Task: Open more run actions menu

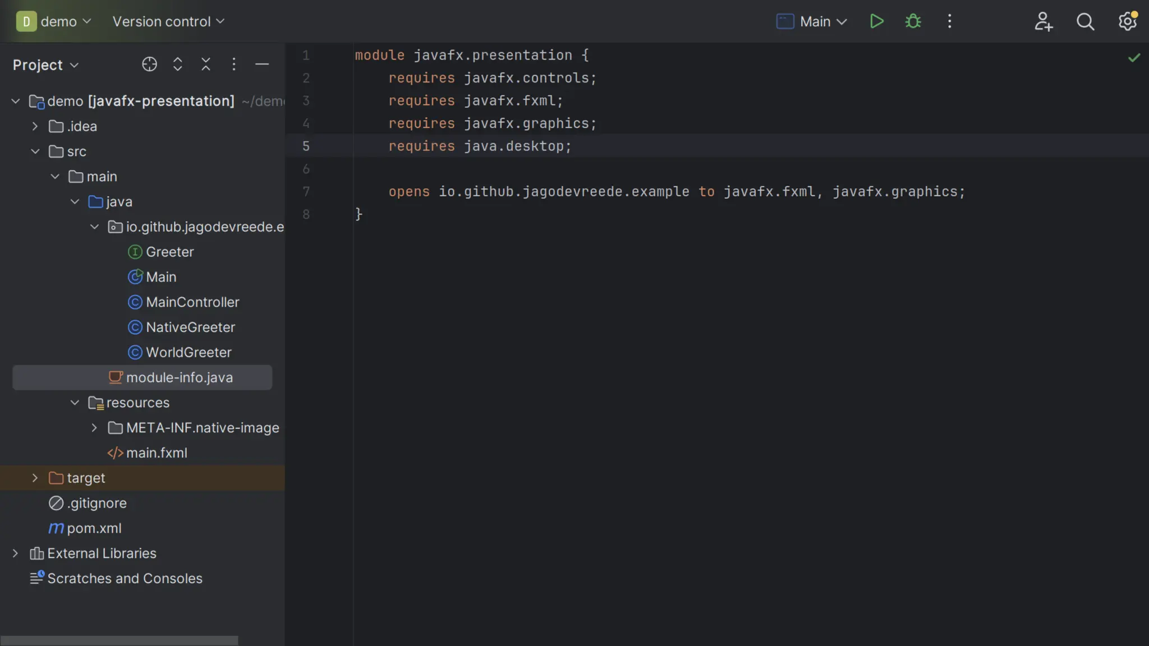Action: coord(949,21)
